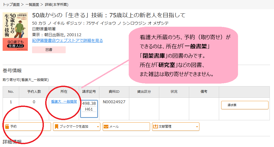
Task: Click the 予約 reservation button
Action: click(x=27, y=127)
